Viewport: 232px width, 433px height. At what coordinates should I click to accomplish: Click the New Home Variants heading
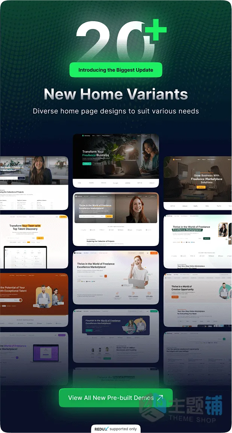tap(116, 94)
